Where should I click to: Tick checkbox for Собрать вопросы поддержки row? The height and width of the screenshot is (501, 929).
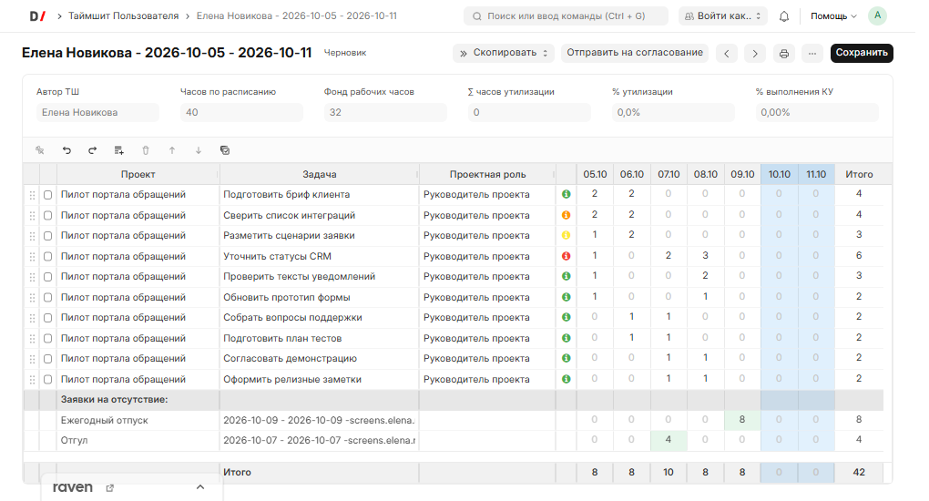pyautogui.click(x=48, y=318)
